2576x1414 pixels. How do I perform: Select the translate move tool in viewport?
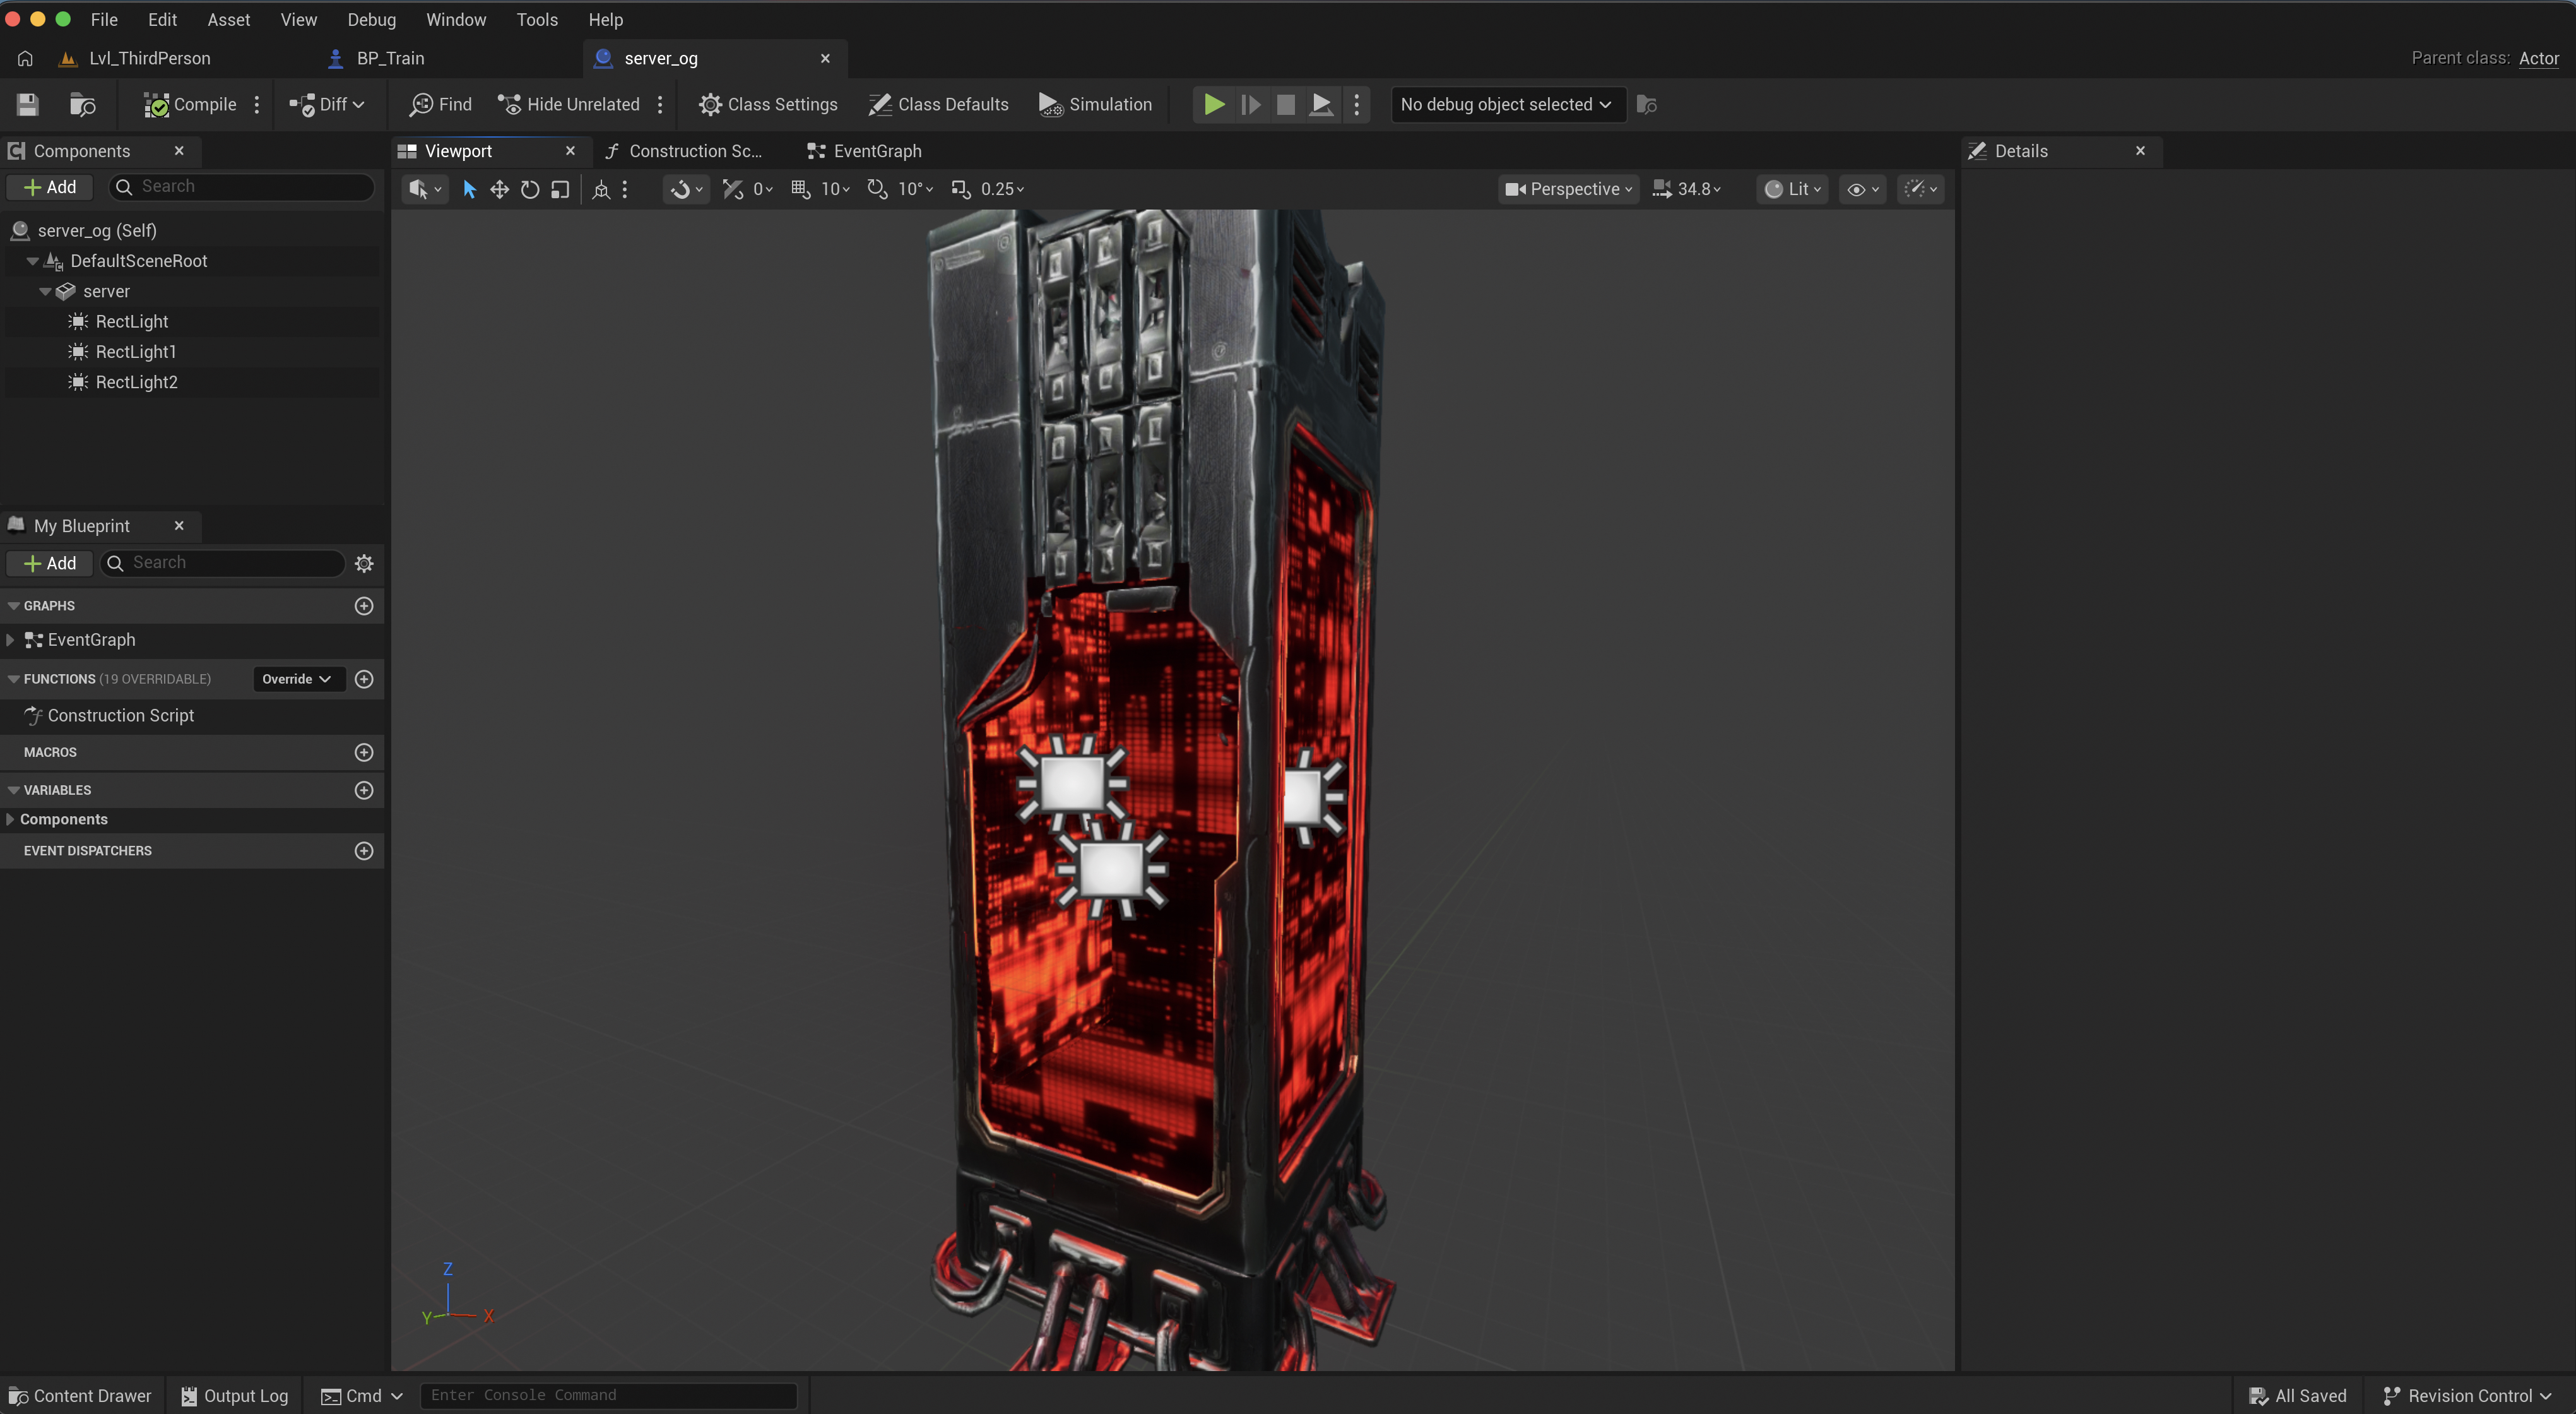tap(499, 189)
